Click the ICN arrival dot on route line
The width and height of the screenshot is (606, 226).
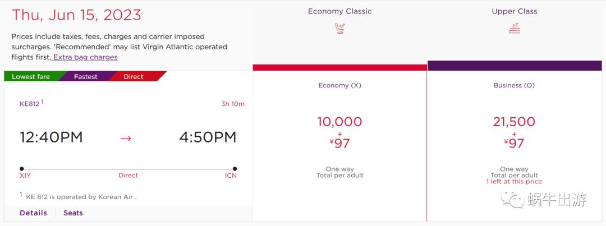[235, 168]
